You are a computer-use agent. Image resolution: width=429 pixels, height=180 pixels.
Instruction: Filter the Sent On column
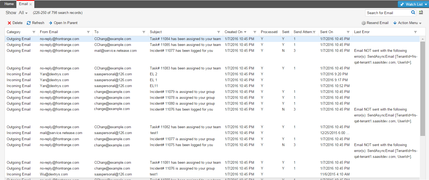point(348,32)
